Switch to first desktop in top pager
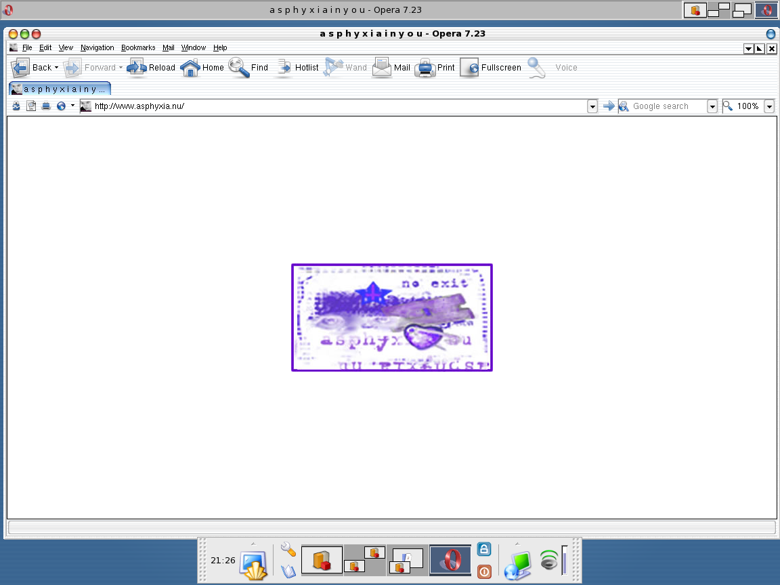The height and width of the screenshot is (585, 780). coord(695,10)
